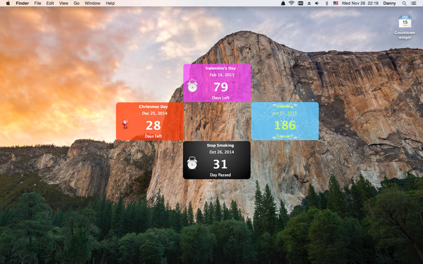Open the Danny user account menu
Screen dimensions: 423x264
389,3
